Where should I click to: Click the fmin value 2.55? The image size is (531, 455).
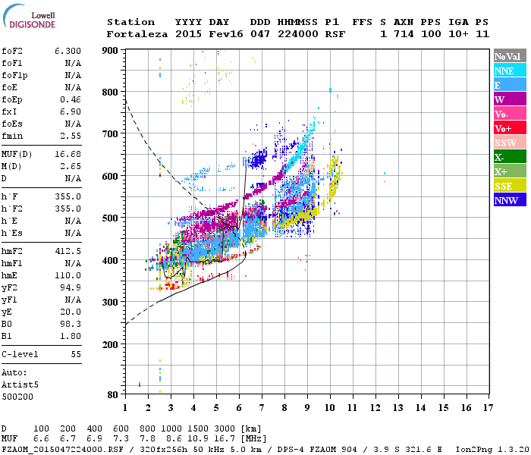pyautogui.click(x=71, y=136)
